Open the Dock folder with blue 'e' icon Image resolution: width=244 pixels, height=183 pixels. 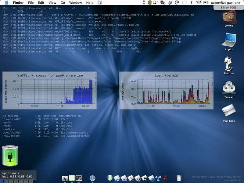pyautogui.click(x=151, y=178)
